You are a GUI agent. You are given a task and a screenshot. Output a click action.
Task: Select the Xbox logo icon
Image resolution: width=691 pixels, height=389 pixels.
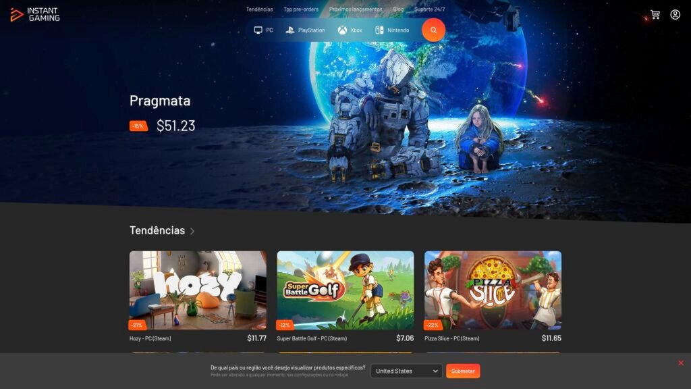[x=342, y=30]
